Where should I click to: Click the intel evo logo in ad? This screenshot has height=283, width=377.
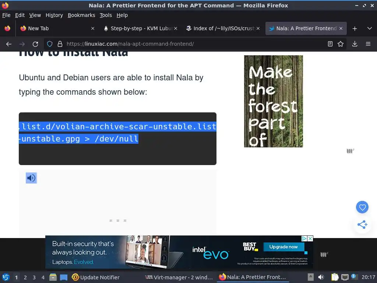[x=211, y=253]
